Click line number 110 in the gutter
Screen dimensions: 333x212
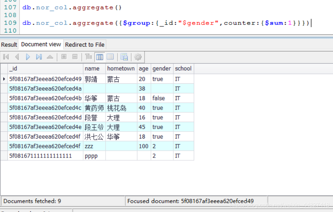click(10, 31)
